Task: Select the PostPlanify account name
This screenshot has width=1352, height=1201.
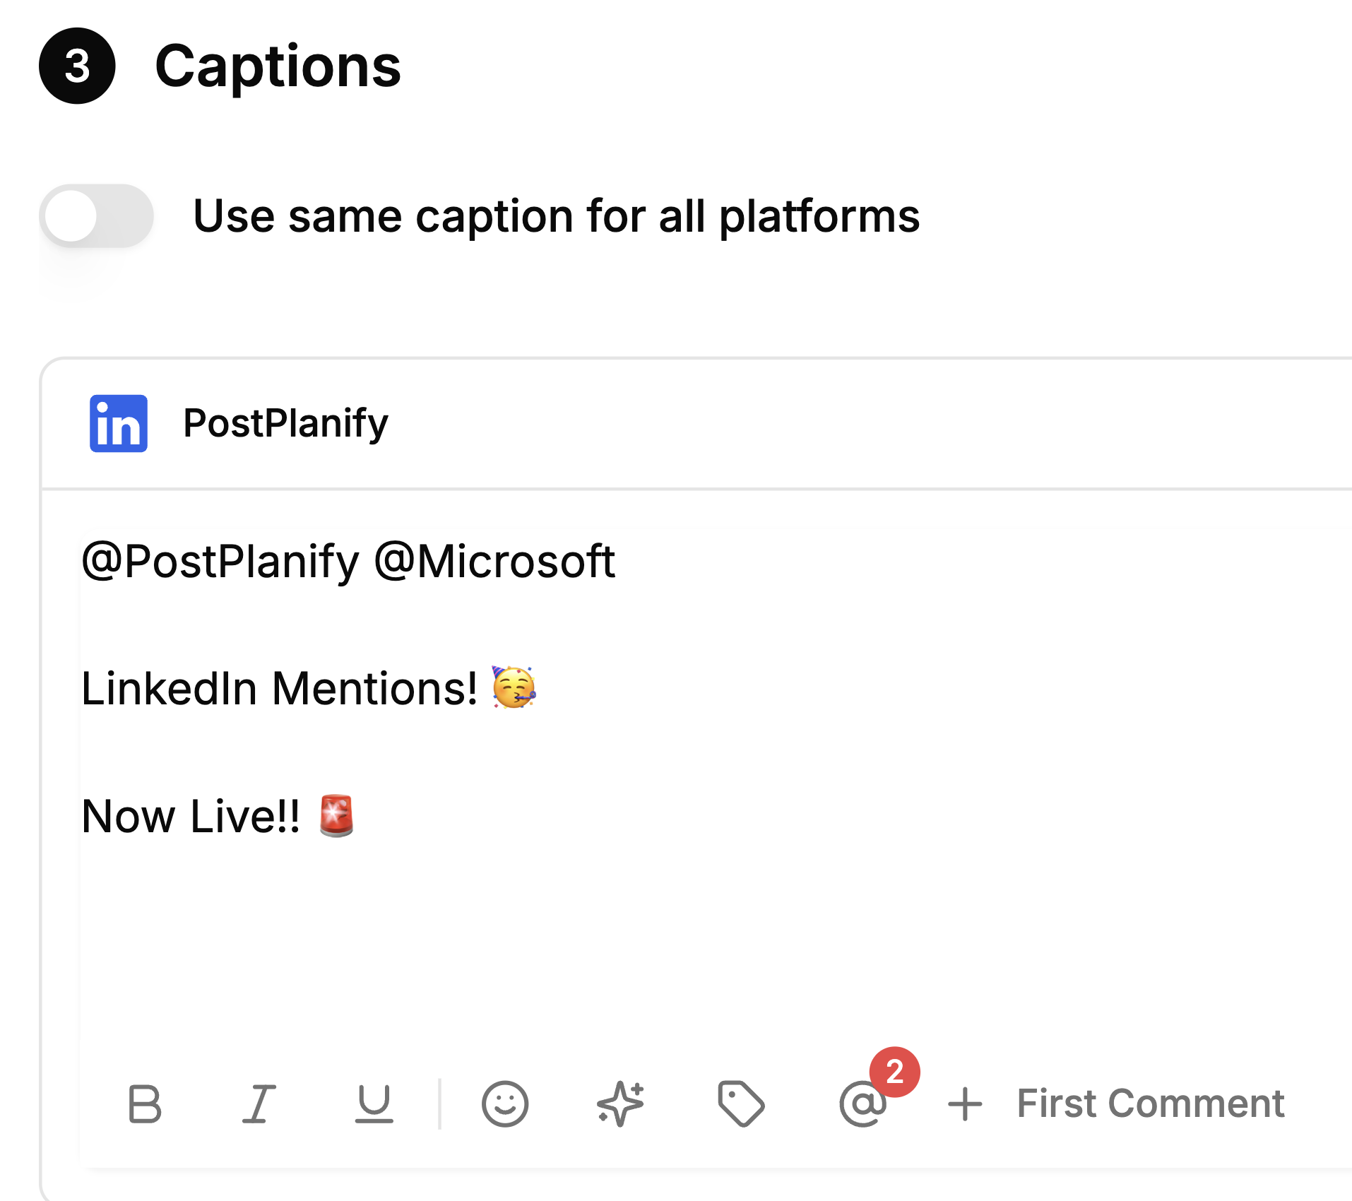Action: [285, 423]
